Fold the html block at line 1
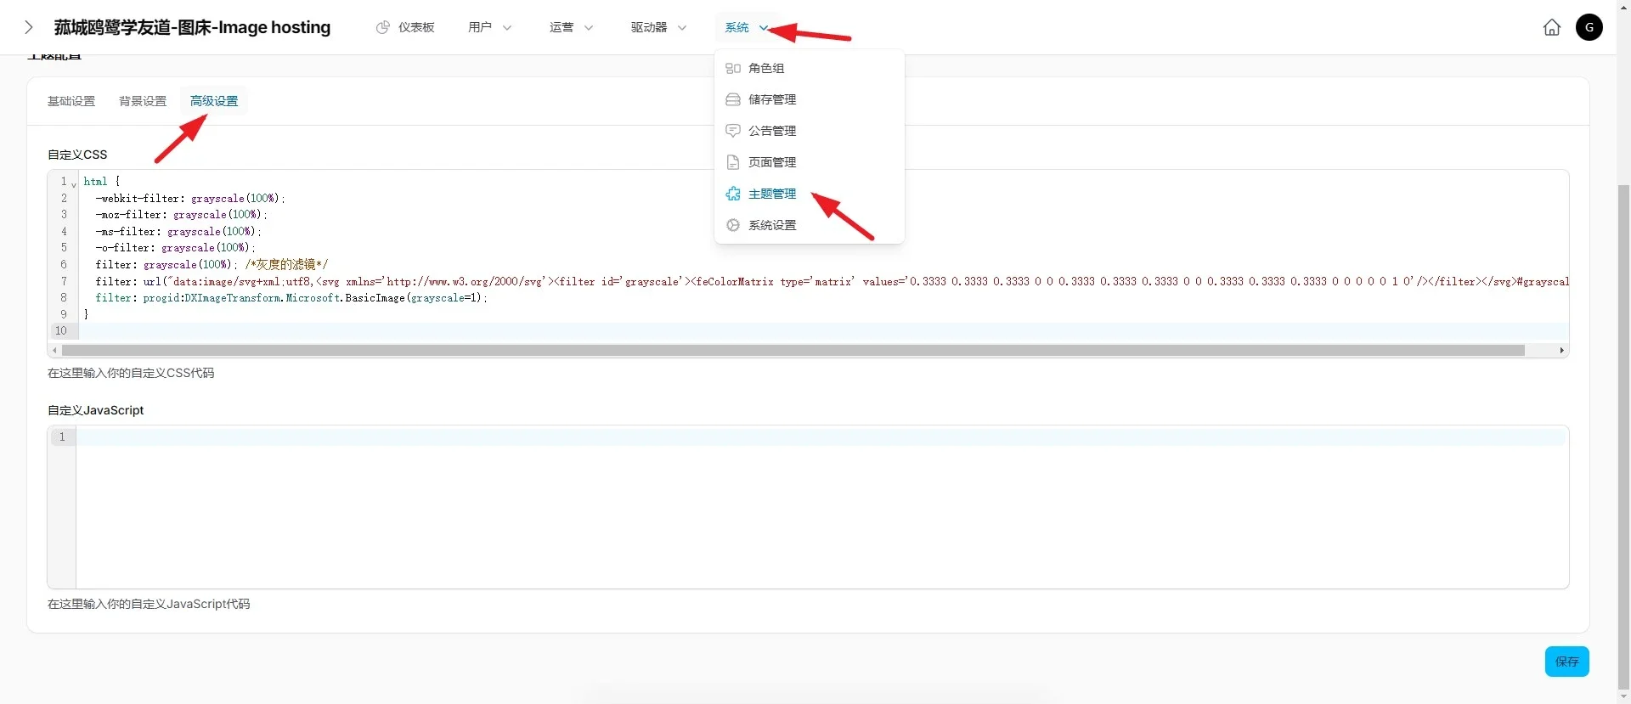Image resolution: width=1631 pixels, height=704 pixels. (x=74, y=183)
